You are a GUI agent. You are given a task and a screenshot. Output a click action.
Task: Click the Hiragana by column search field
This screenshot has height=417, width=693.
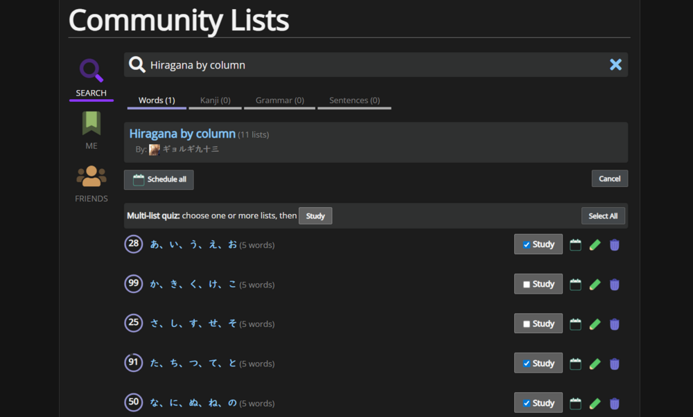pyautogui.click(x=374, y=65)
